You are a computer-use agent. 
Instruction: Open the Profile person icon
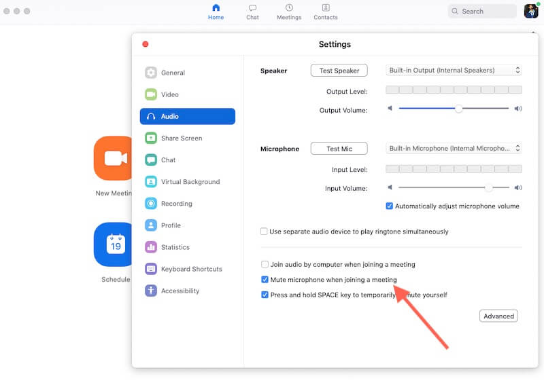(150, 225)
